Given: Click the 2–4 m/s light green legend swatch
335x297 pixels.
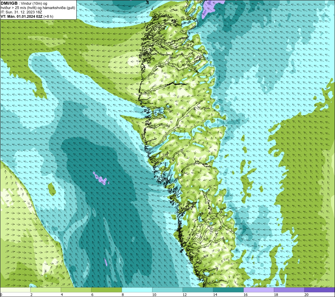Looking at the screenshot, I should click(x=46, y=290).
